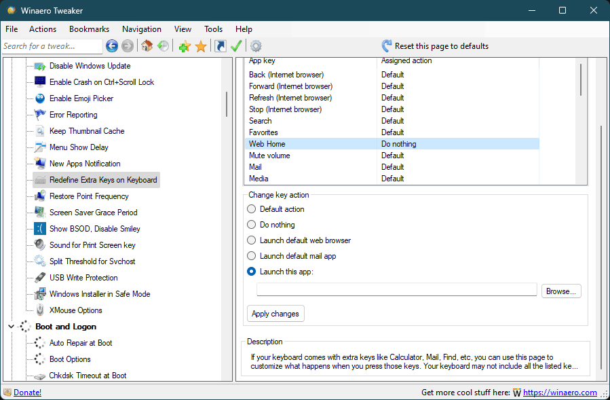Click the XMouse Options mouse icon
Image resolution: width=610 pixels, height=400 pixels.
tap(39, 310)
